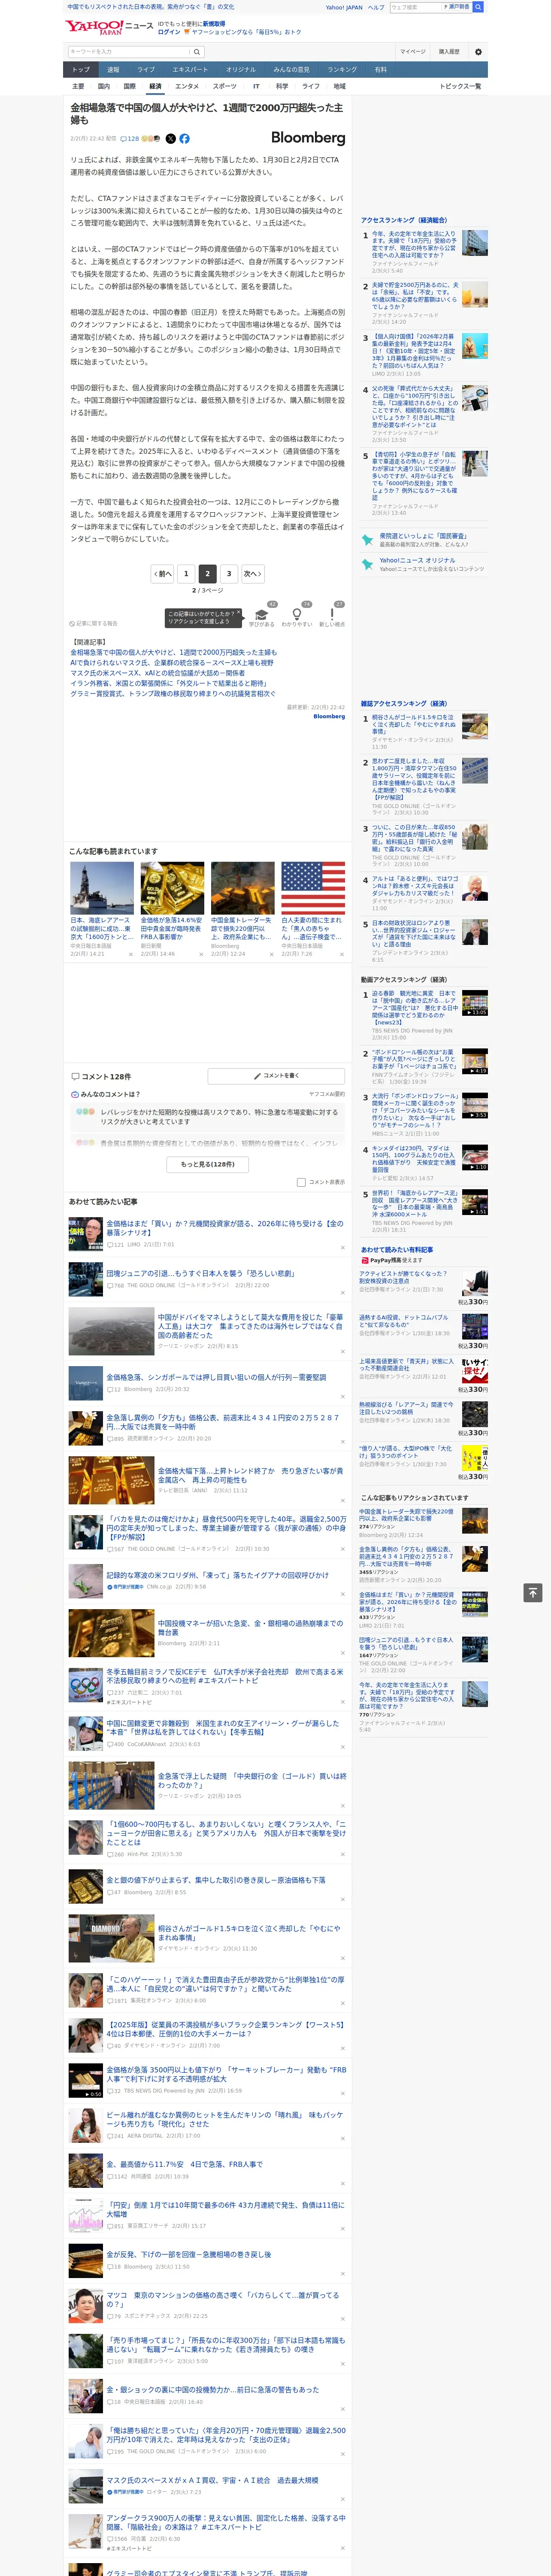Go to page 3 of the article
This screenshot has height=2576, width=551.
[229, 574]
